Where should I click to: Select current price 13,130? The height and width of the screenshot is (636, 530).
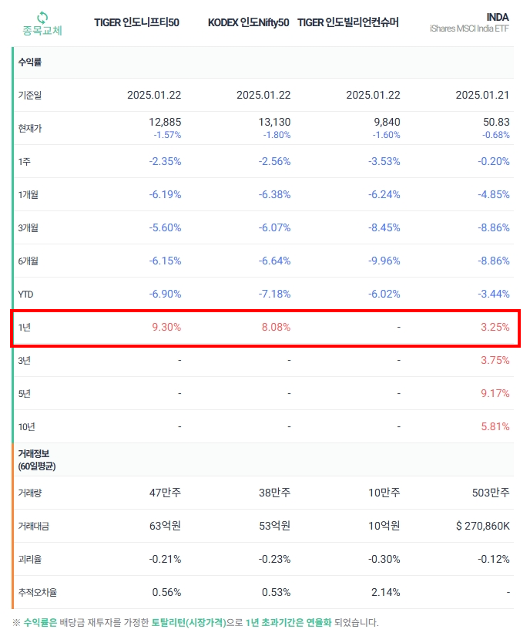(275, 122)
